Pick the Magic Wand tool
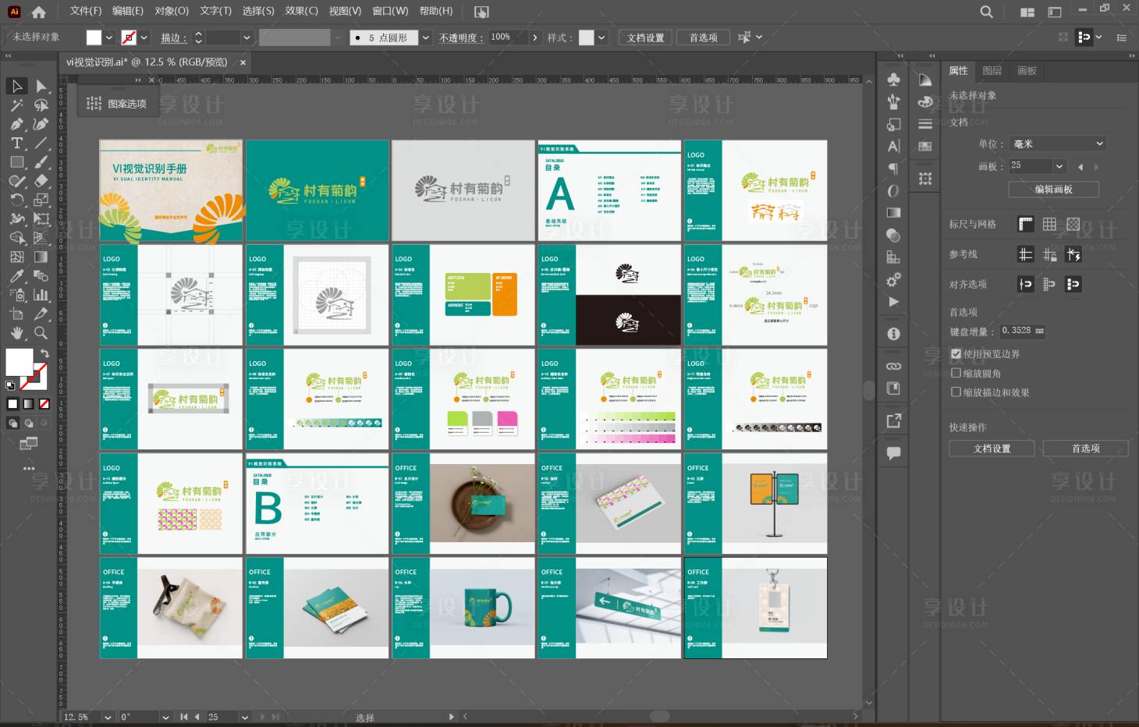This screenshot has height=727, width=1139. pos(16,105)
